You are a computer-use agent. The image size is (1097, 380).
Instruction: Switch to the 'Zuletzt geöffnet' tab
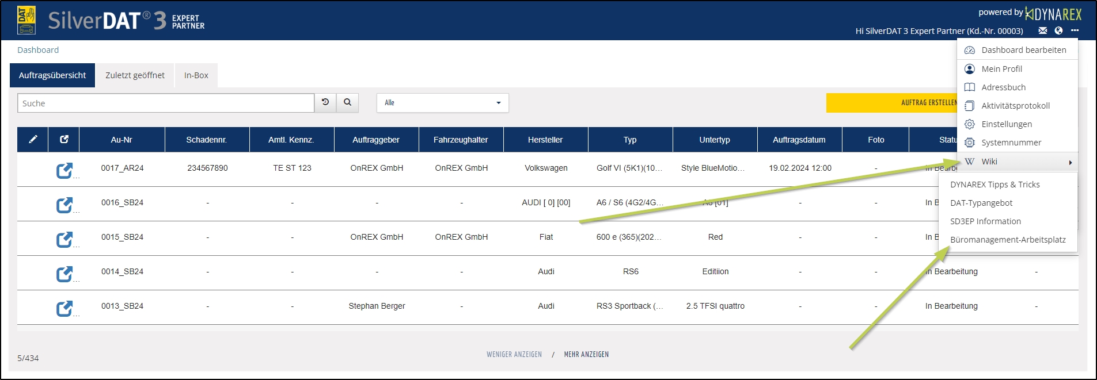click(x=135, y=75)
